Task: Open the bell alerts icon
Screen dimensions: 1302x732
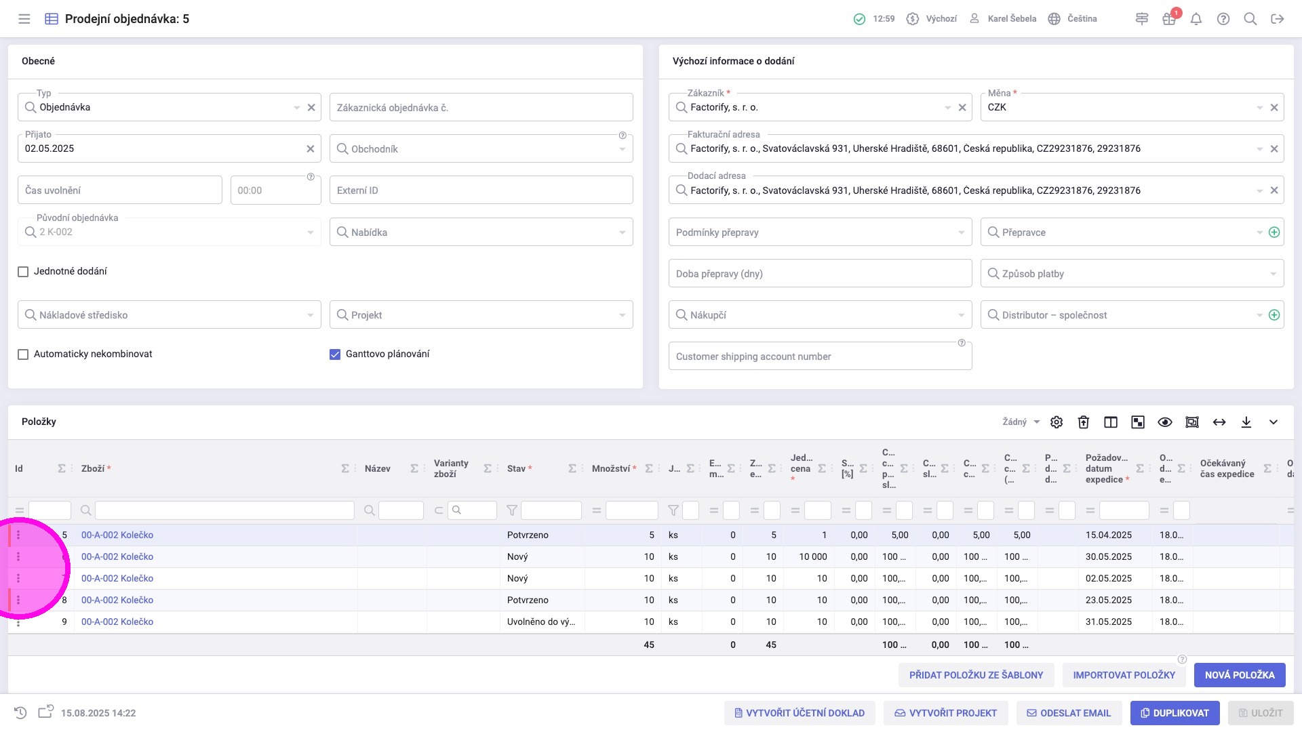Action: click(x=1196, y=19)
